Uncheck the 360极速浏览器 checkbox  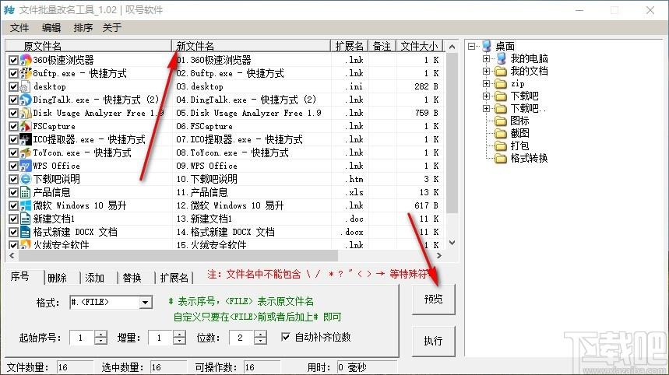[13, 60]
